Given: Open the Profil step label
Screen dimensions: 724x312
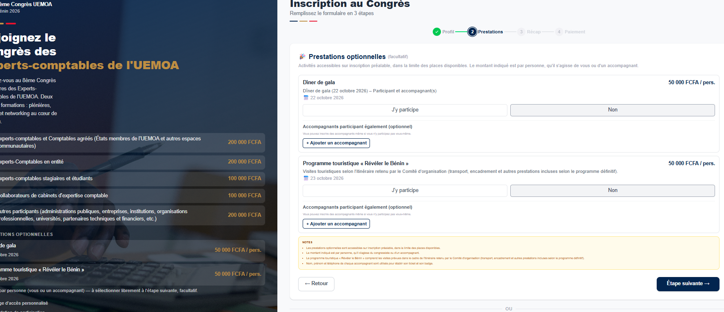Looking at the screenshot, I should coord(448,32).
